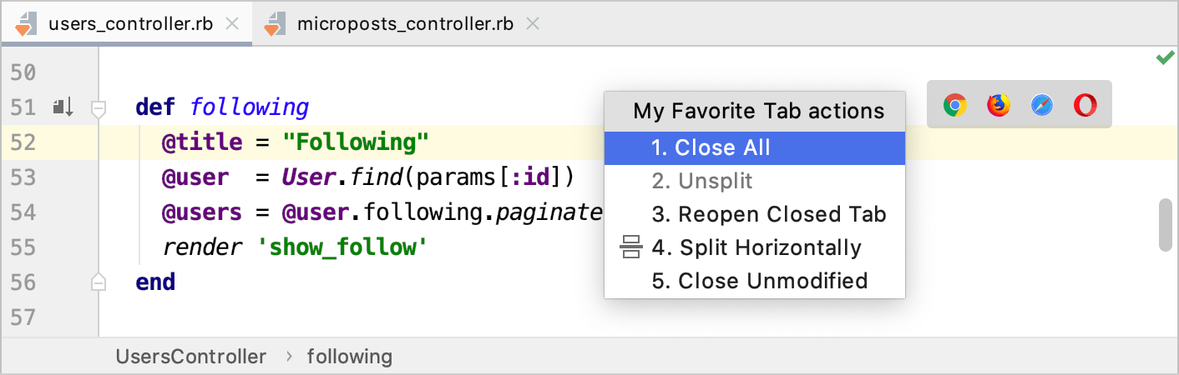Choose 'Close Unmodified' in the popup

(760, 281)
